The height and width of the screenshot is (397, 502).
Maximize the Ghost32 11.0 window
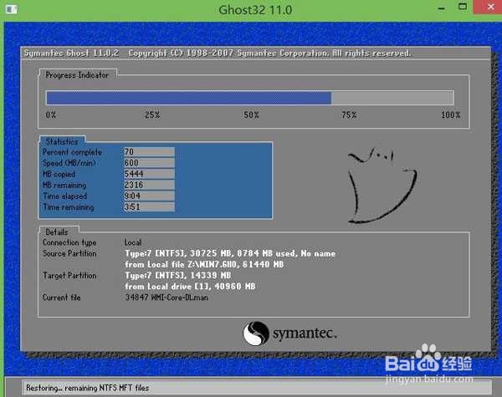pyautogui.click(x=463, y=7)
